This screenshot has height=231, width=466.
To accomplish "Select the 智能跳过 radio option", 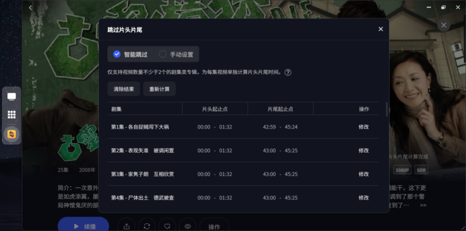I will 131,54.
